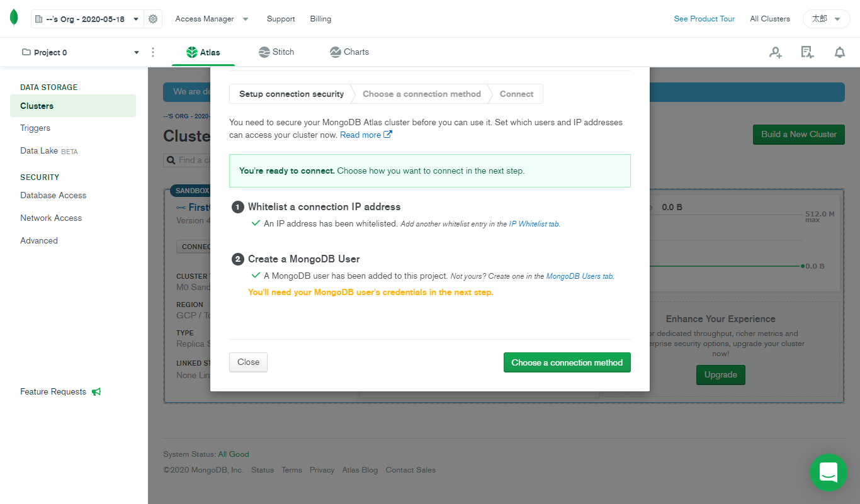The height and width of the screenshot is (504, 860).
Task: Open the 太郎 user account menu
Action: [x=826, y=19]
